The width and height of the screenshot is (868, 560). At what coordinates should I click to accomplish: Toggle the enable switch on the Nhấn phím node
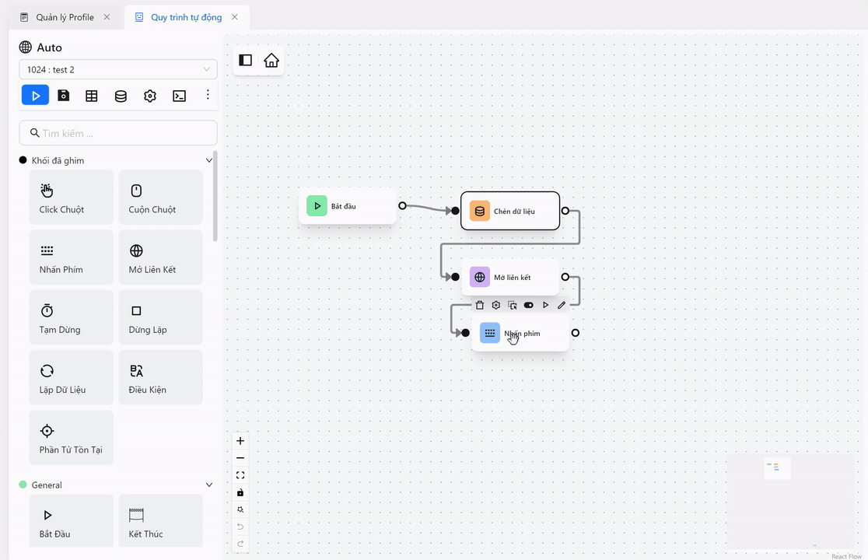pos(529,306)
